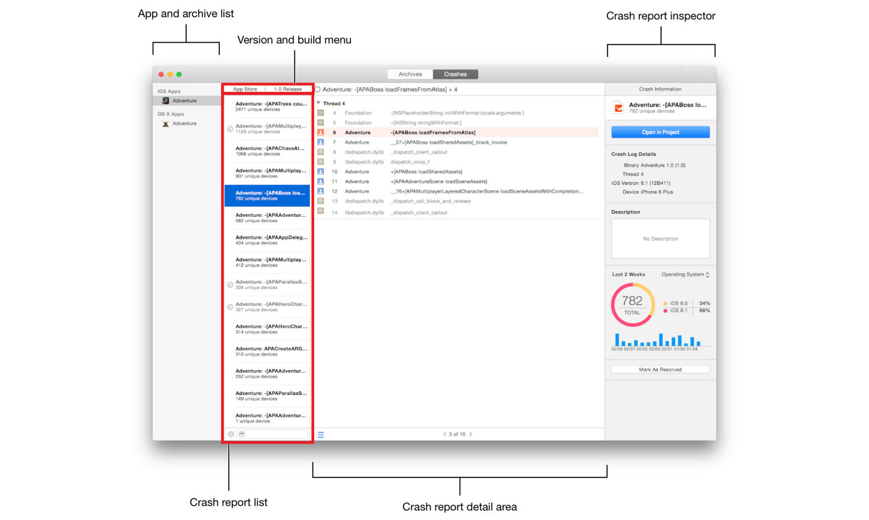Viewport: 869px width, 520px height.
Task: Select the Crashes tab
Action: pyautogui.click(x=456, y=74)
